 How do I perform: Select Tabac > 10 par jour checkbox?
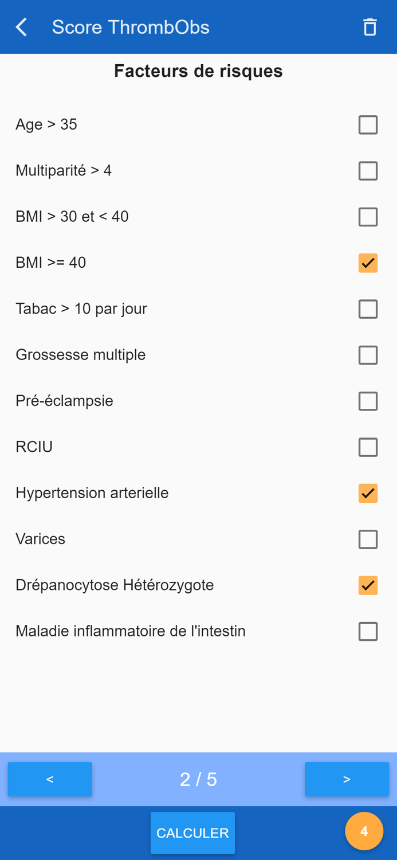368,309
